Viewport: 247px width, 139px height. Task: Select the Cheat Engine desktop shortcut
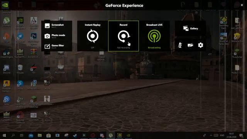[x=7, y=53]
